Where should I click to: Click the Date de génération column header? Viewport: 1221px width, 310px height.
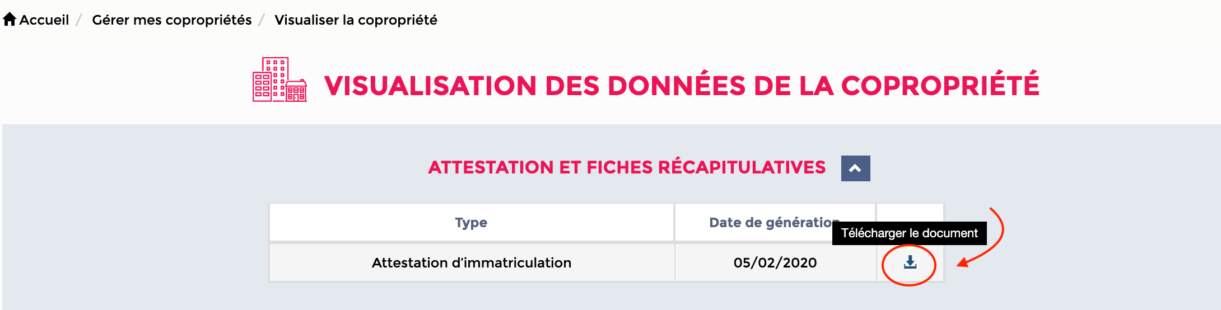pyautogui.click(x=775, y=223)
